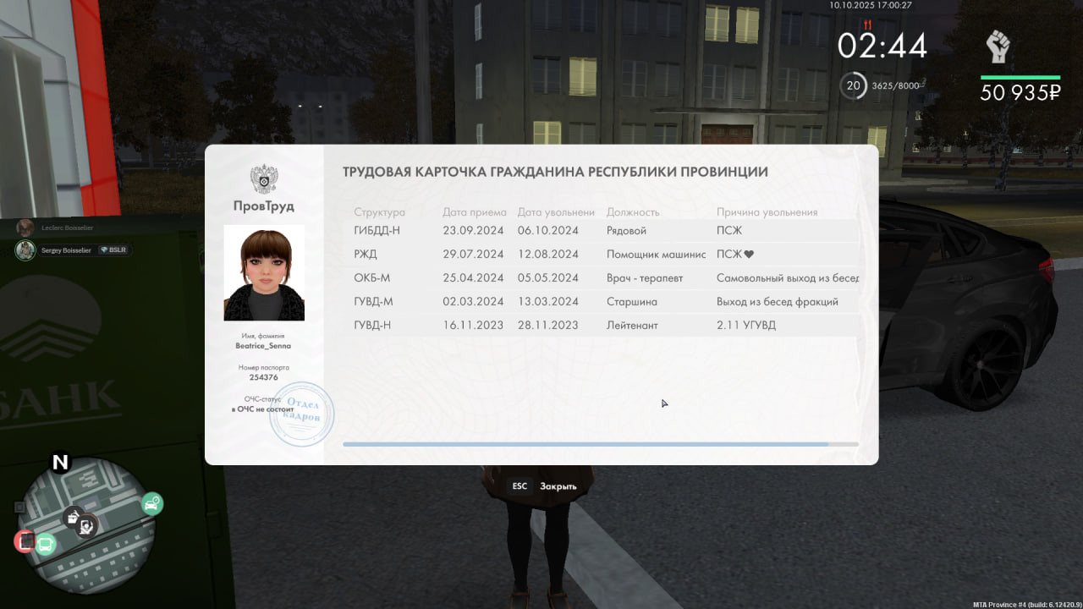The height and width of the screenshot is (609, 1083).
Task: Click the fist weapon icon in the HUD
Action: pos(998,47)
